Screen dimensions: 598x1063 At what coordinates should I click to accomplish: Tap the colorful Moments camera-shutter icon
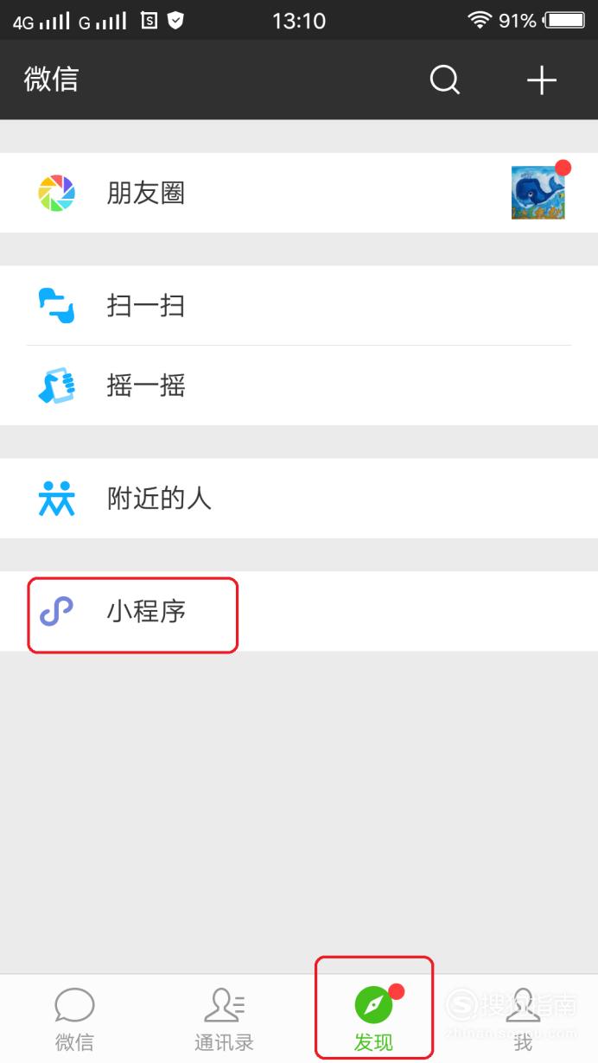tap(57, 193)
